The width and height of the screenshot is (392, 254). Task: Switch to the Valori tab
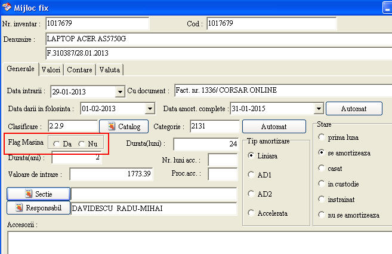point(51,70)
